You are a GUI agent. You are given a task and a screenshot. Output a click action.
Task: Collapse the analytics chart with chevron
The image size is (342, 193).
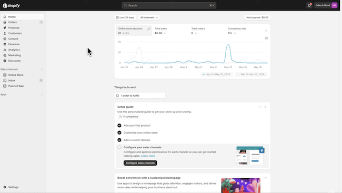(266, 31)
